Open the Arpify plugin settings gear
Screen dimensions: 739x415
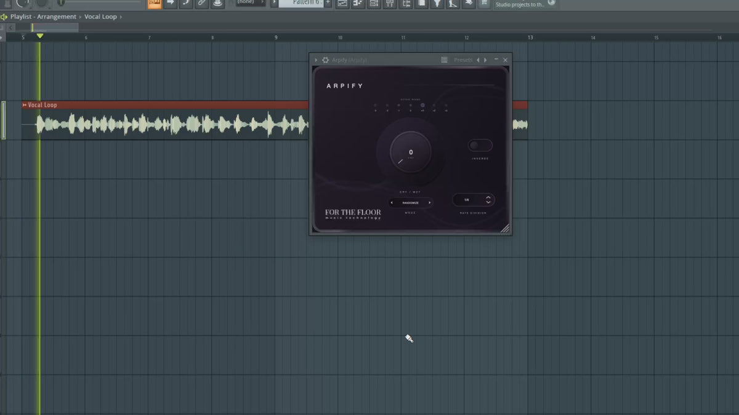coord(326,60)
